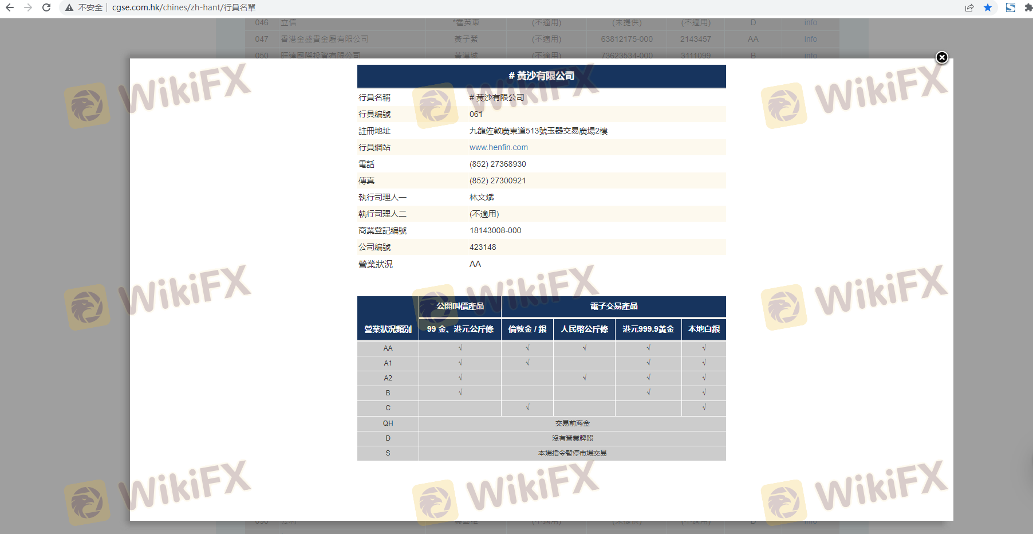Toggle the bookmark star icon
The image size is (1033, 534).
[988, 7]
